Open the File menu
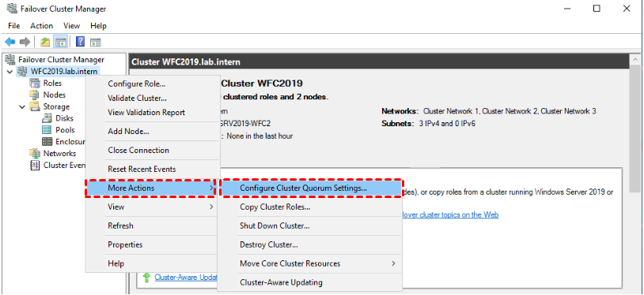644x295 pixels. [x=14, y=26]
